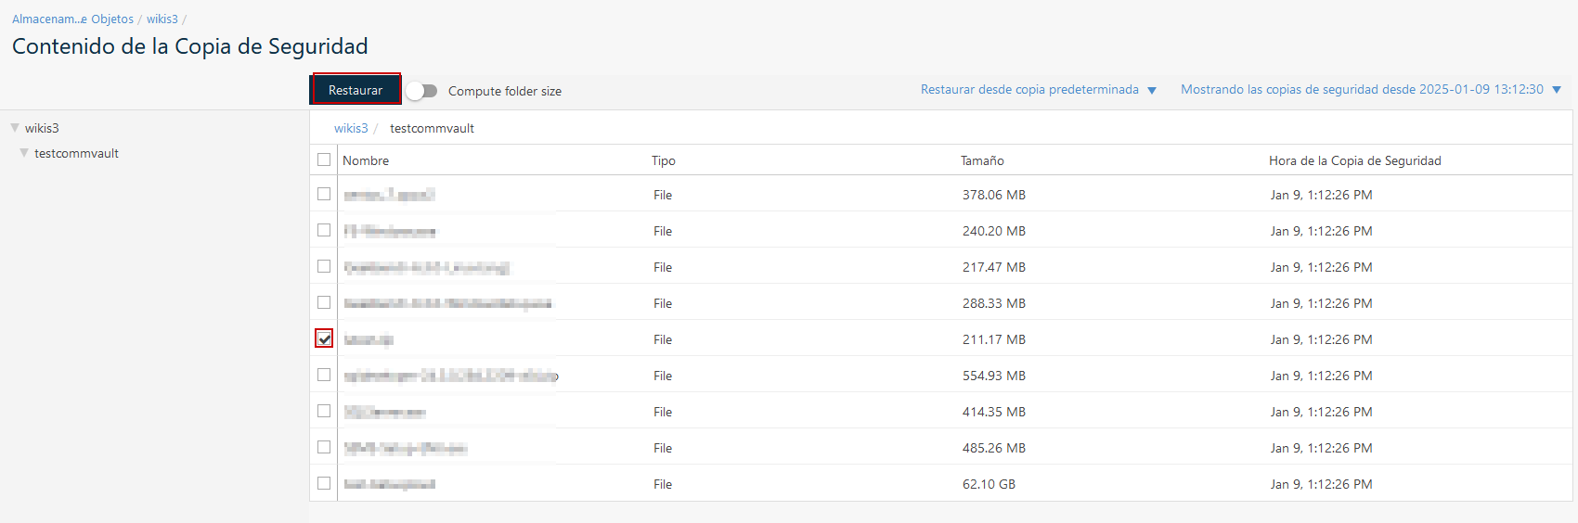Toggle the Compute folder size switch
This screenshot has width=1578, height=523.
pyautogui.click(x=421, y=91)
